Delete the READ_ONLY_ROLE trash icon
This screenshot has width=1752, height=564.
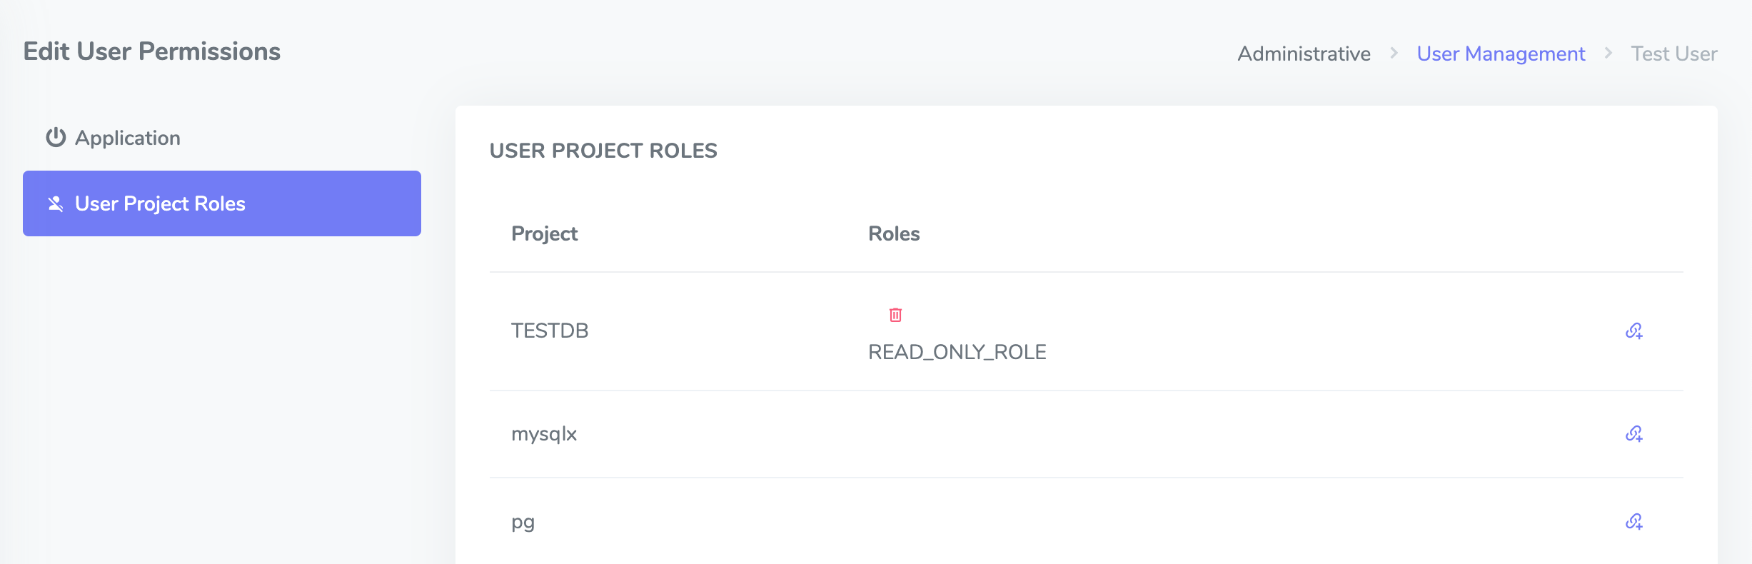tap(895, 315)
